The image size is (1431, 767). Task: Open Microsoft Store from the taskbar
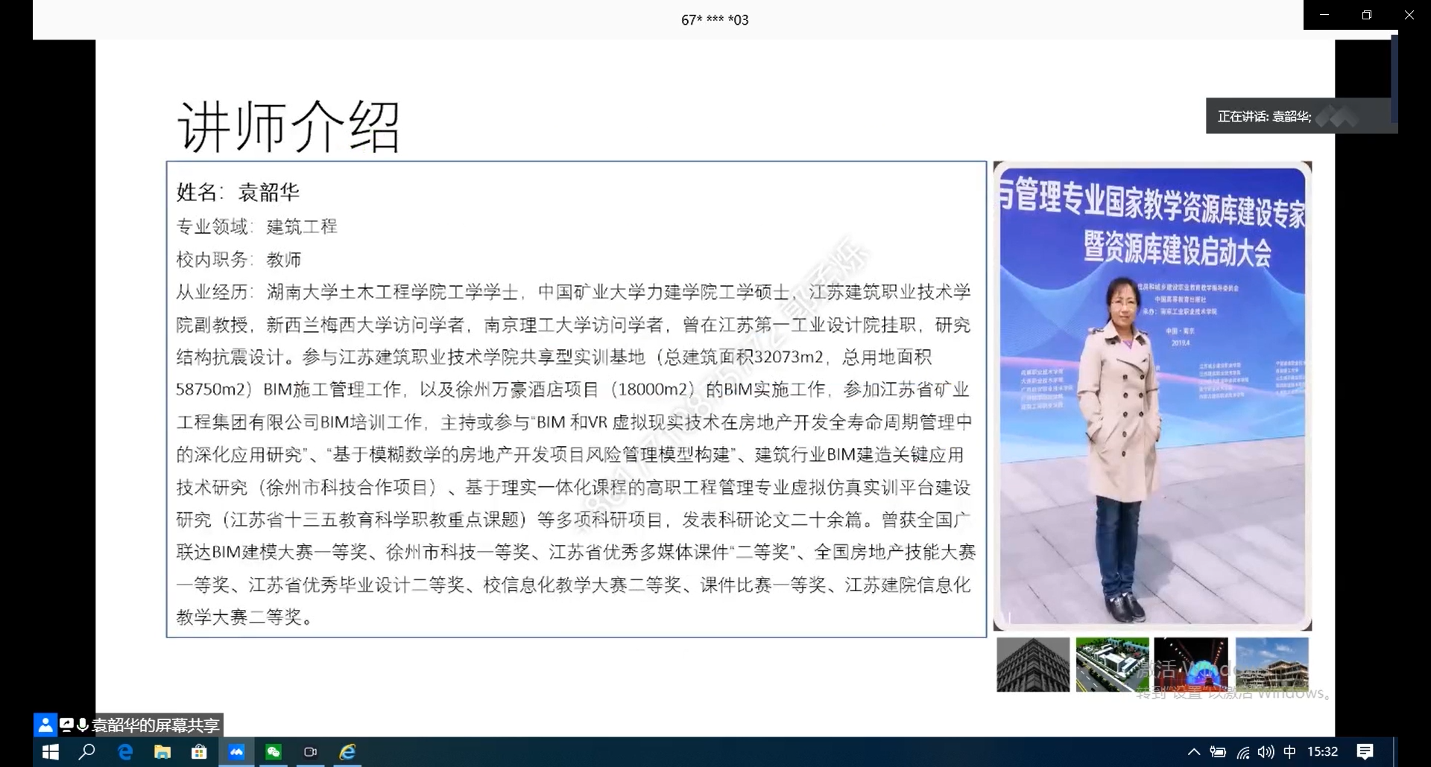pyautogui.click(x=199, y=752)
